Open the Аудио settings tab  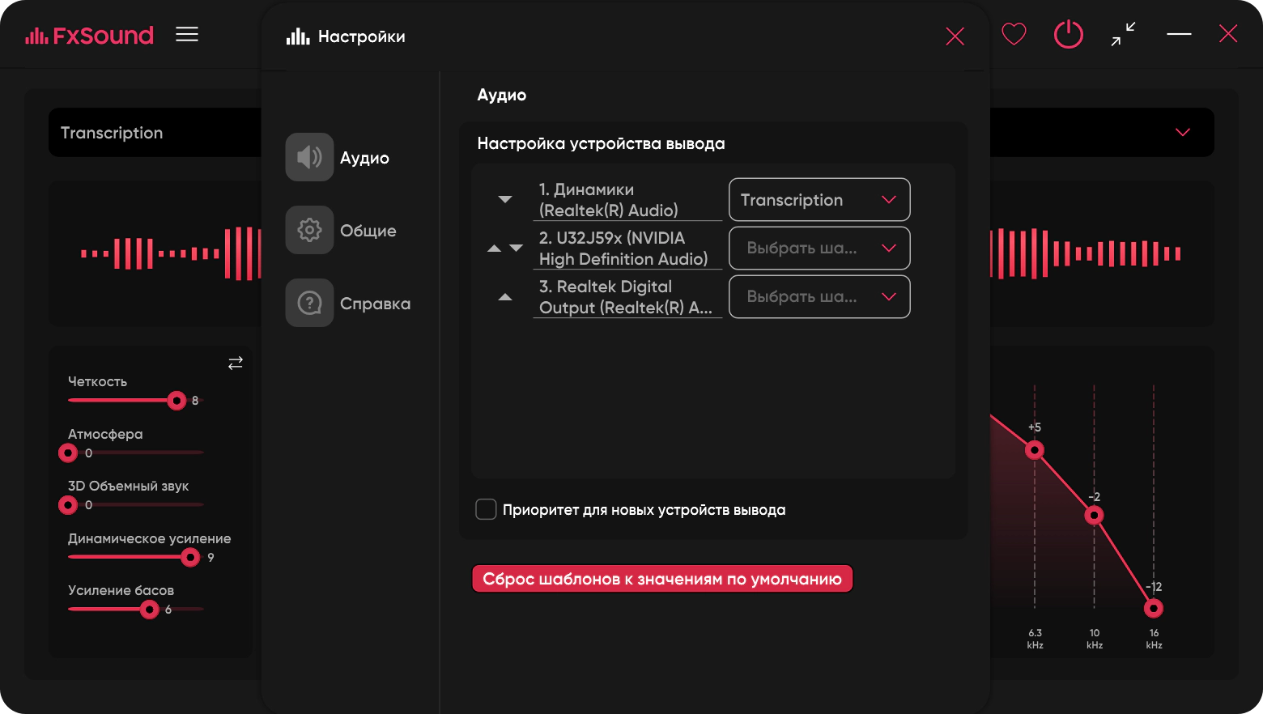click(x=338, y=157)
